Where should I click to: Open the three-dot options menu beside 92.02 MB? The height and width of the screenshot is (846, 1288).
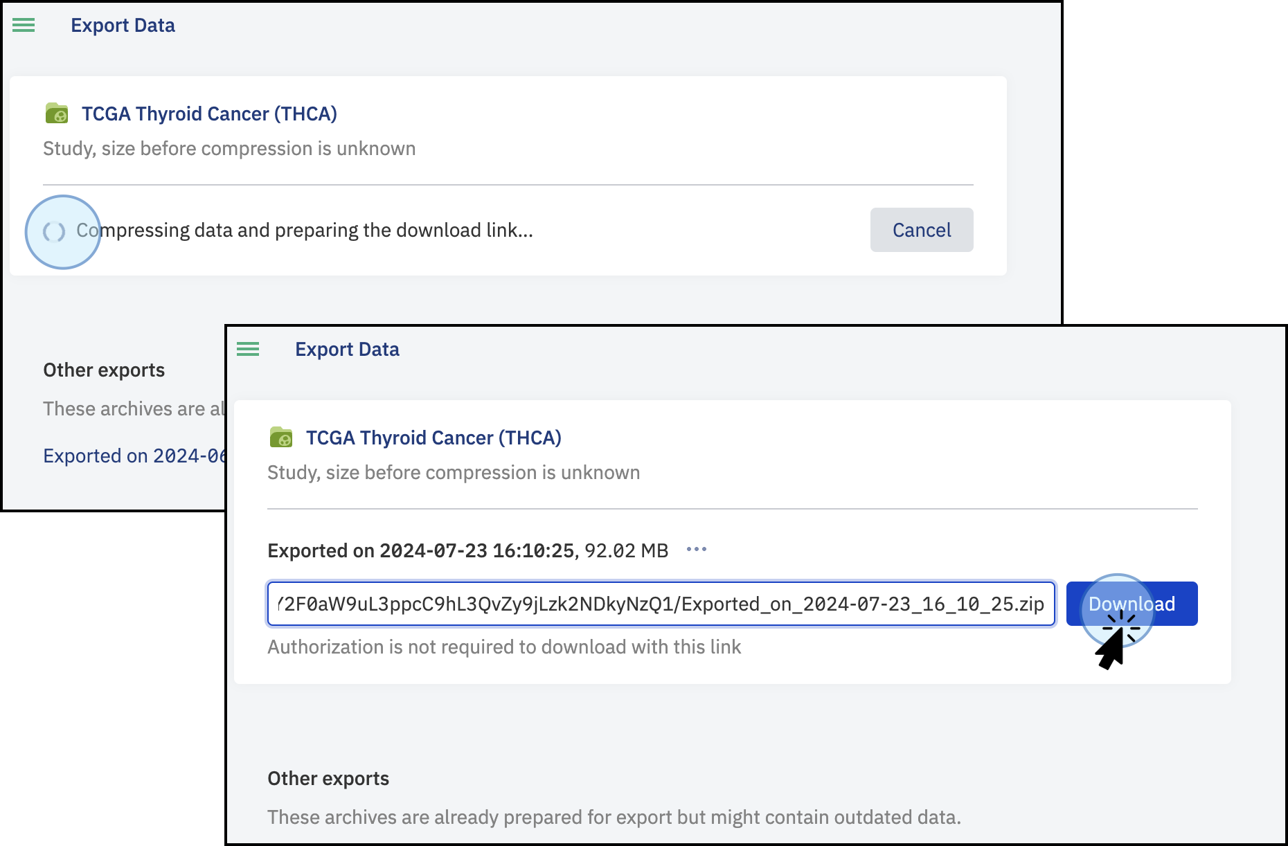click(697, 550)
